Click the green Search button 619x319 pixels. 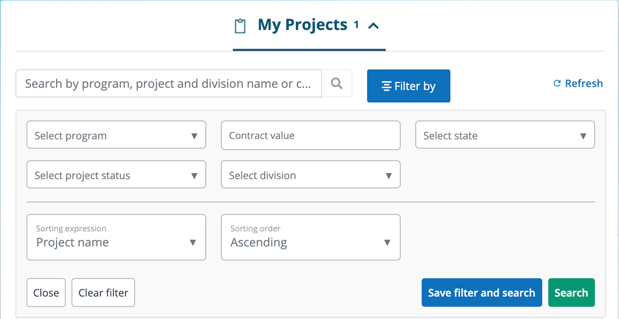(571, 292)
